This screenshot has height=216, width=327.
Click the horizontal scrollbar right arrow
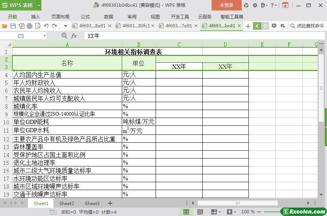click(x=308, y=203)
